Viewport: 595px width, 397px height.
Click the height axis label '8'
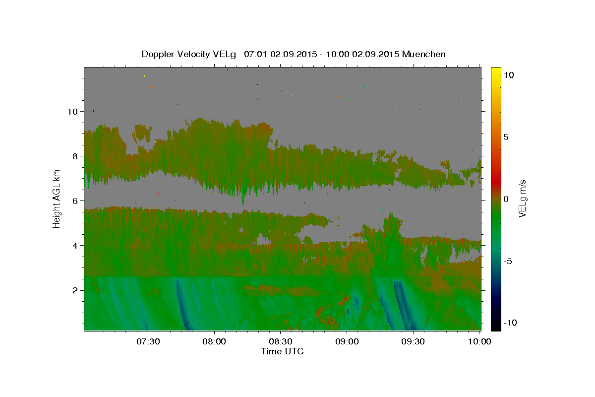[74, 156]
